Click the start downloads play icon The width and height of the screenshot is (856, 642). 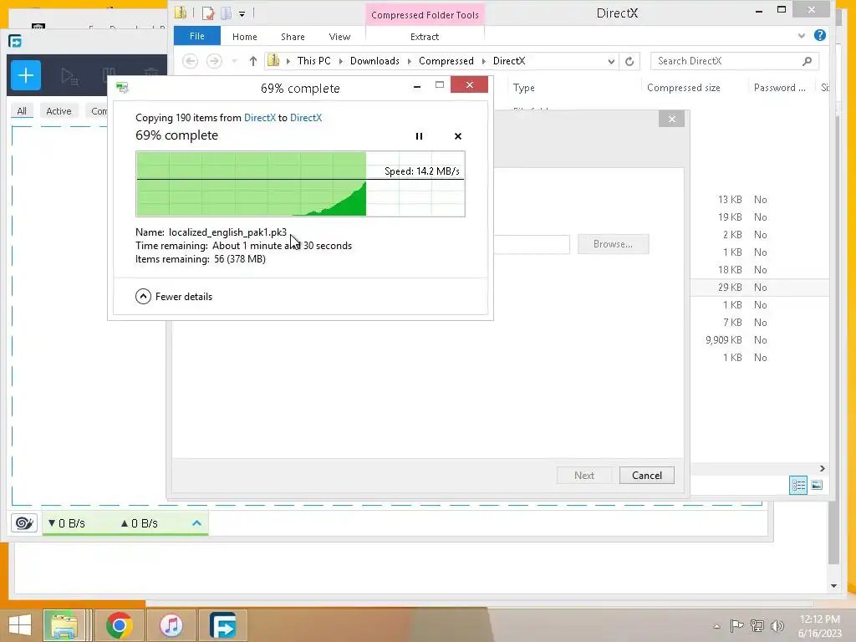pos(69,76)
